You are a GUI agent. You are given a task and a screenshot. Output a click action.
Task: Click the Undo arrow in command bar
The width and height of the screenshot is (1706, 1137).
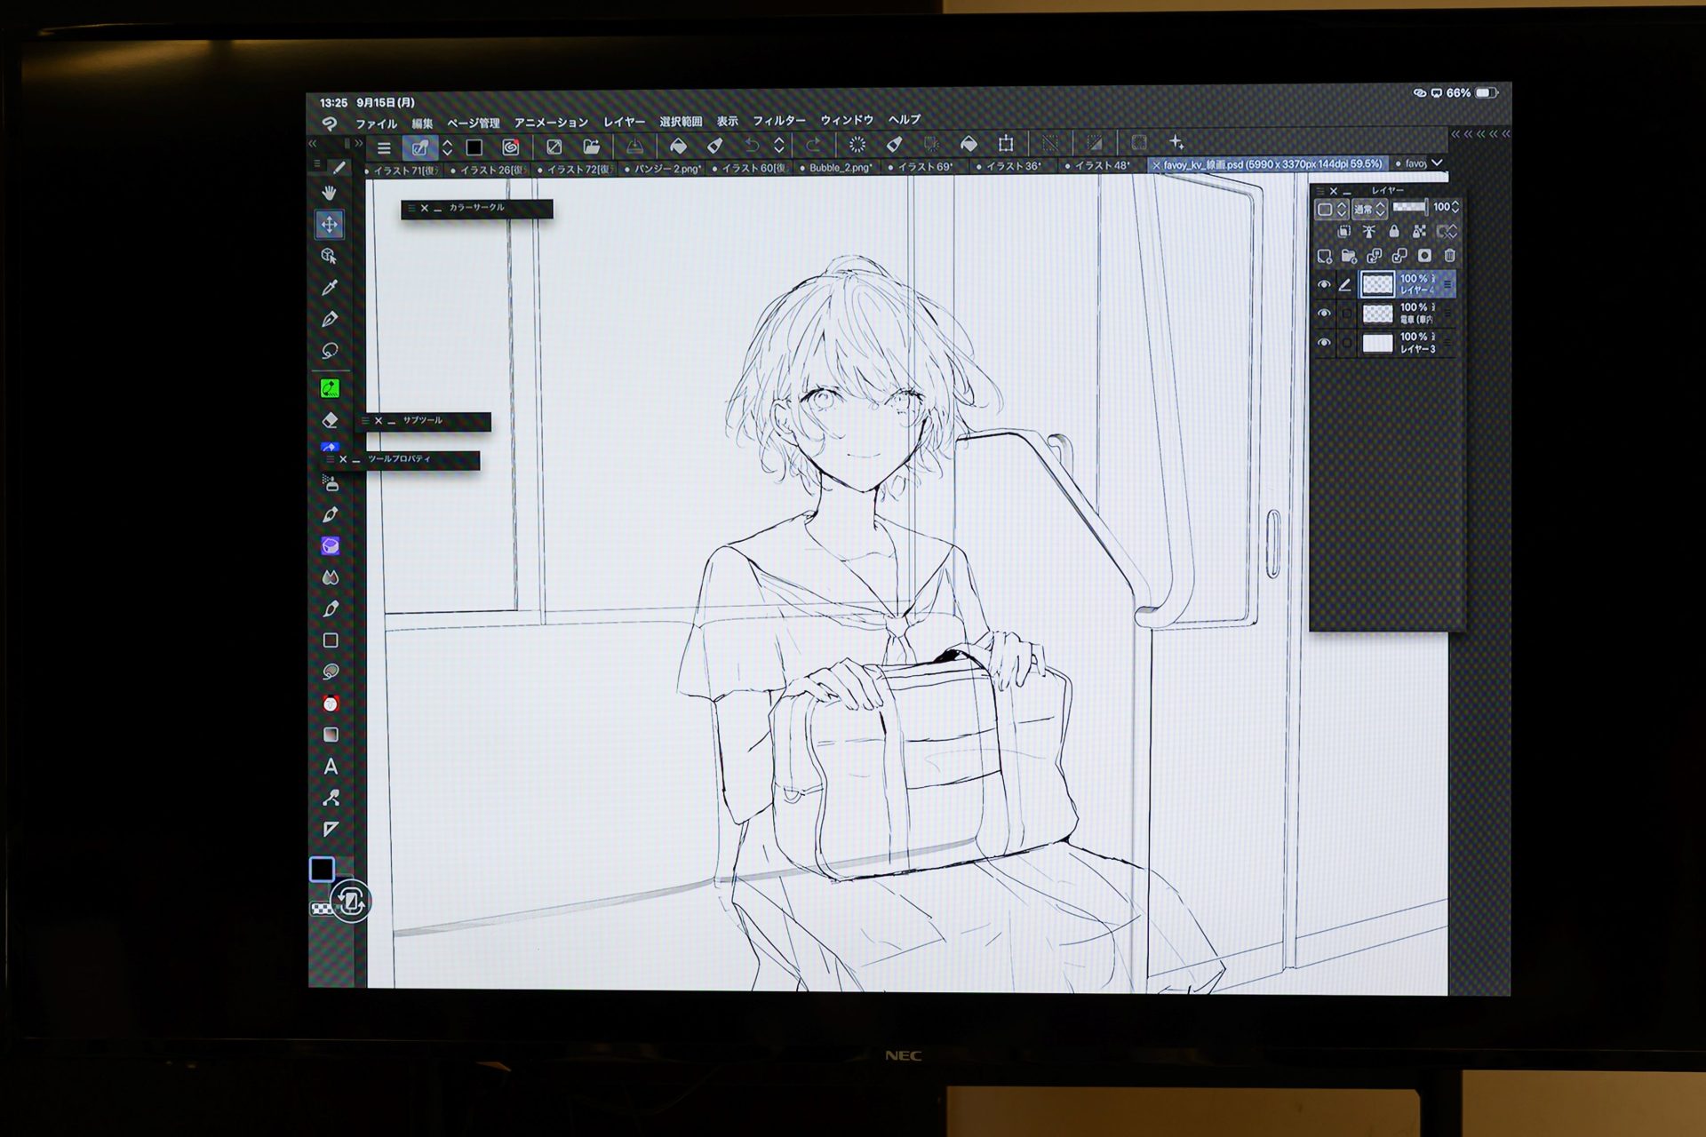click(x=752, y=146)
